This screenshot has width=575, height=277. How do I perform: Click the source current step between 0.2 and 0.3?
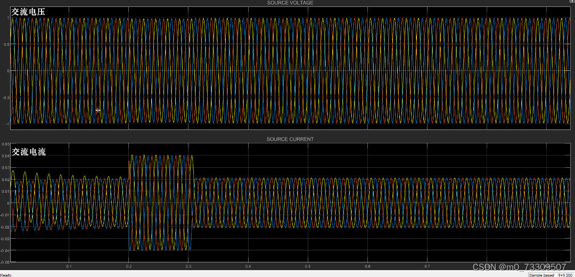coord(161,202)
